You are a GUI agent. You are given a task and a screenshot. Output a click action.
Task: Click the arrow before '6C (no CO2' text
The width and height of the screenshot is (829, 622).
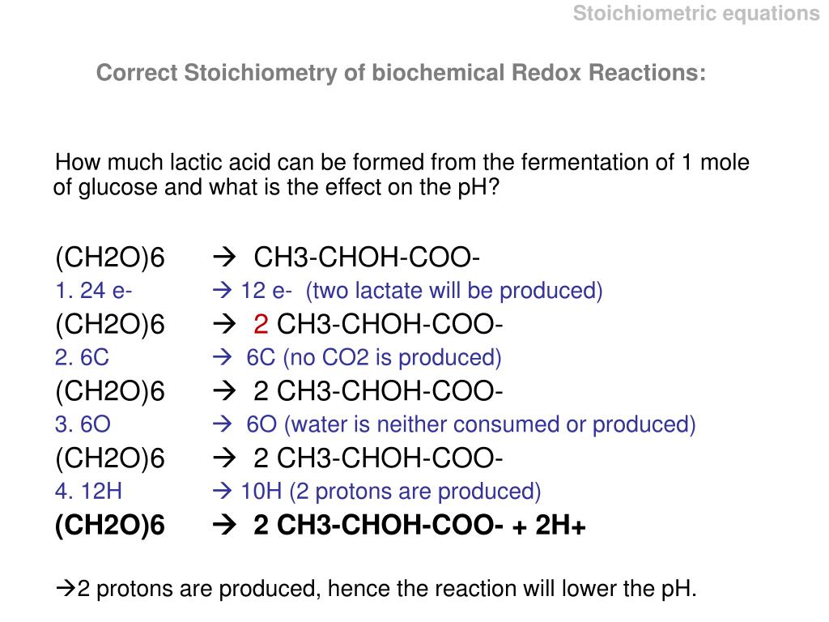pyautogui.click(x=222, y=357)
